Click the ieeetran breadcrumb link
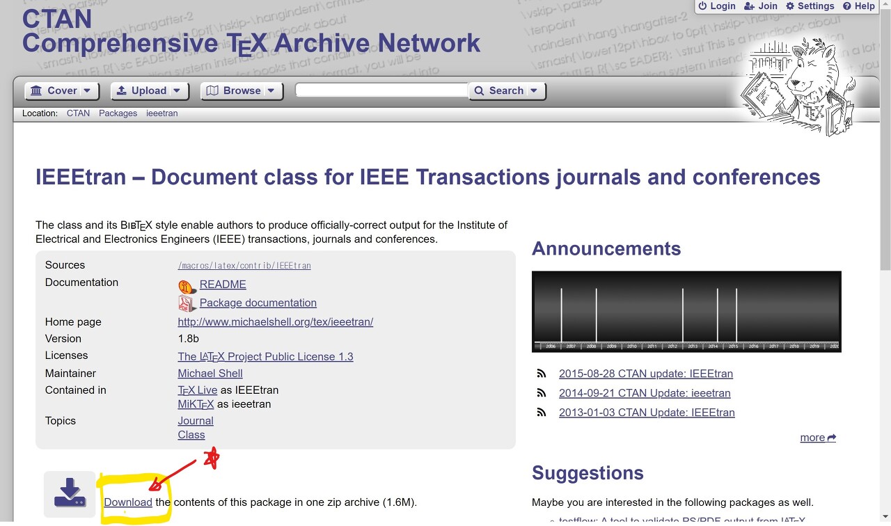891x526 pixels. pyautogui.click(x=161, y=113)
